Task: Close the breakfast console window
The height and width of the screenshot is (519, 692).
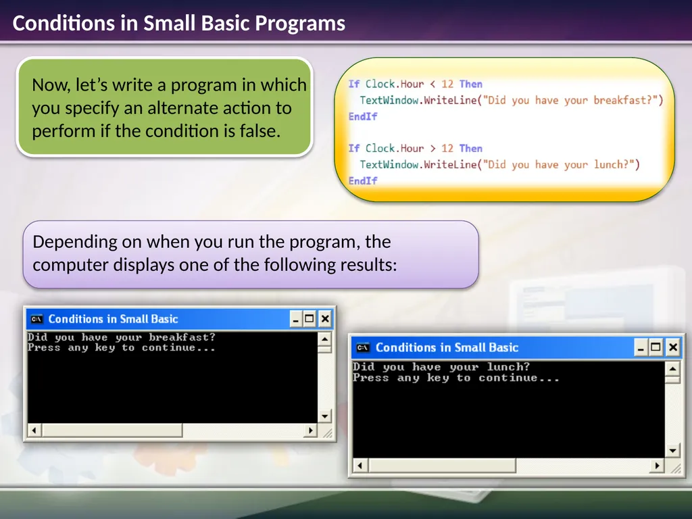Action: click(325, 319)
